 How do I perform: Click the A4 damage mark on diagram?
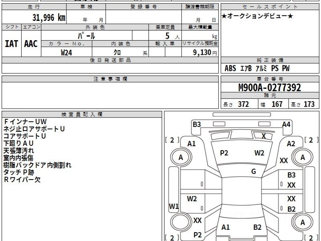pyautogui.click(x=286, y=124)
